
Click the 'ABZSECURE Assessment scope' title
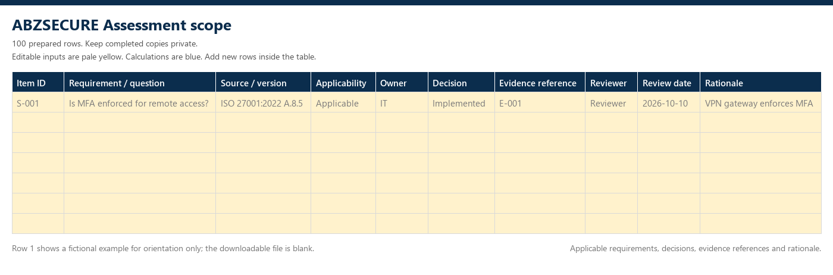tap(121, 25)
